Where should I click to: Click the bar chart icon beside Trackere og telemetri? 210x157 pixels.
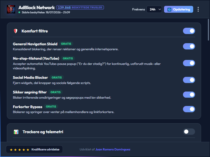16,132
